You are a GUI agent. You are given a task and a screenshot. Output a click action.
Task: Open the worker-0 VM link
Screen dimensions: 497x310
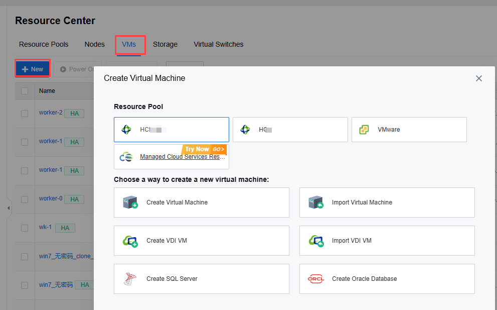tap(51, 198)
